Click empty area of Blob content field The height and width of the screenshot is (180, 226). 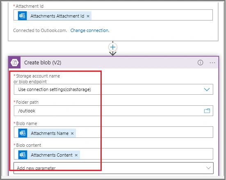146,154
